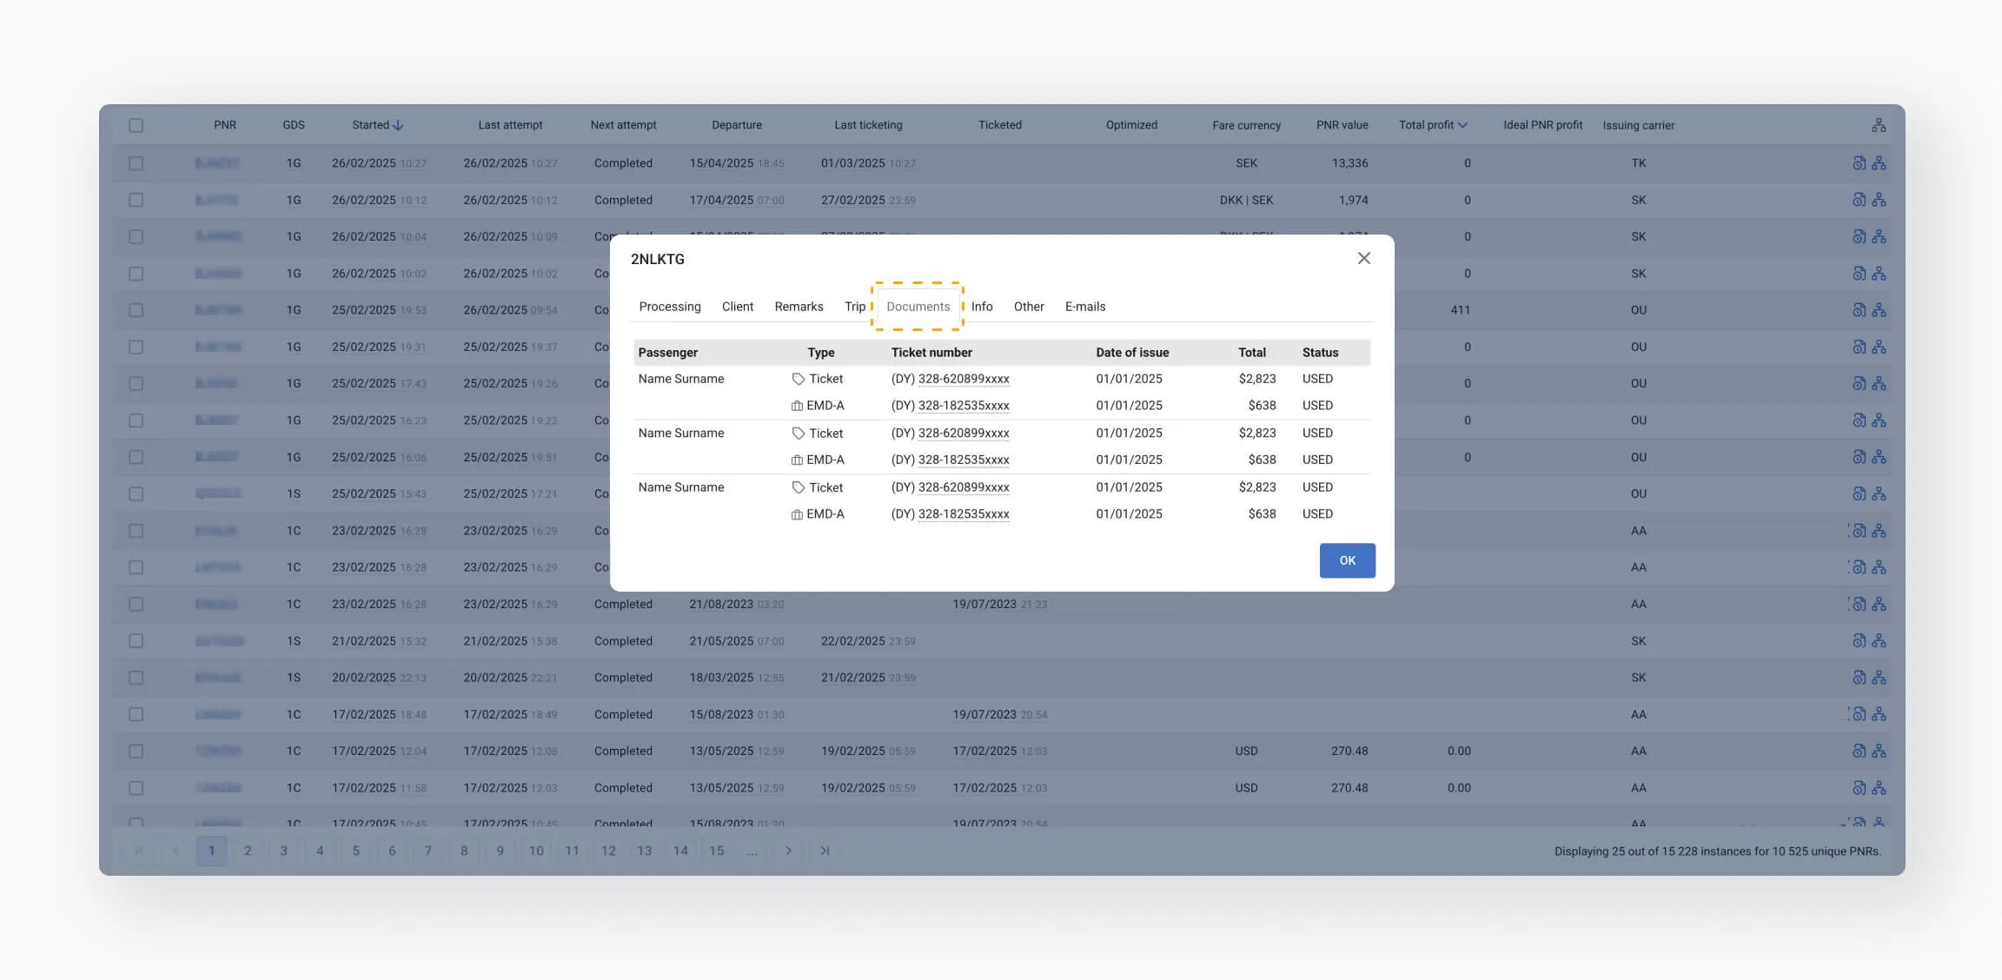Open first EMD-A number 328-182535xxxx link

click(963, 406)
